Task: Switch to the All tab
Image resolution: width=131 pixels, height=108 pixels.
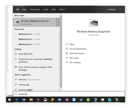Action: pyautogui.click(x=17, y=9)
